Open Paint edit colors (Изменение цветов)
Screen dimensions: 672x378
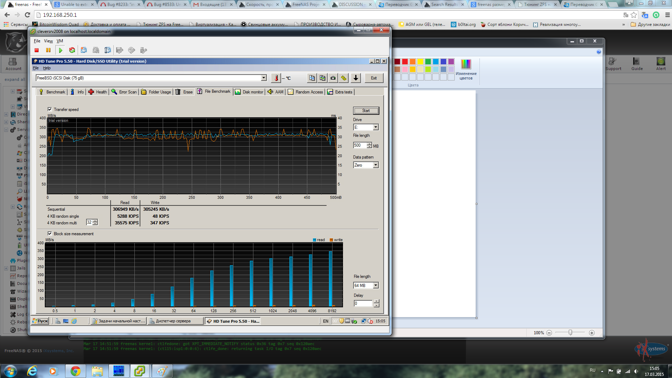point(466,69)
